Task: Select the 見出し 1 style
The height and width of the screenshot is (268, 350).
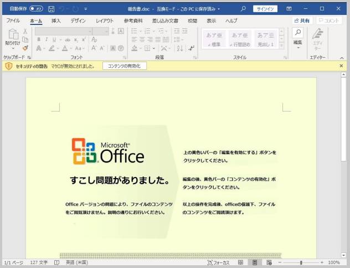Action: (266, 39)
